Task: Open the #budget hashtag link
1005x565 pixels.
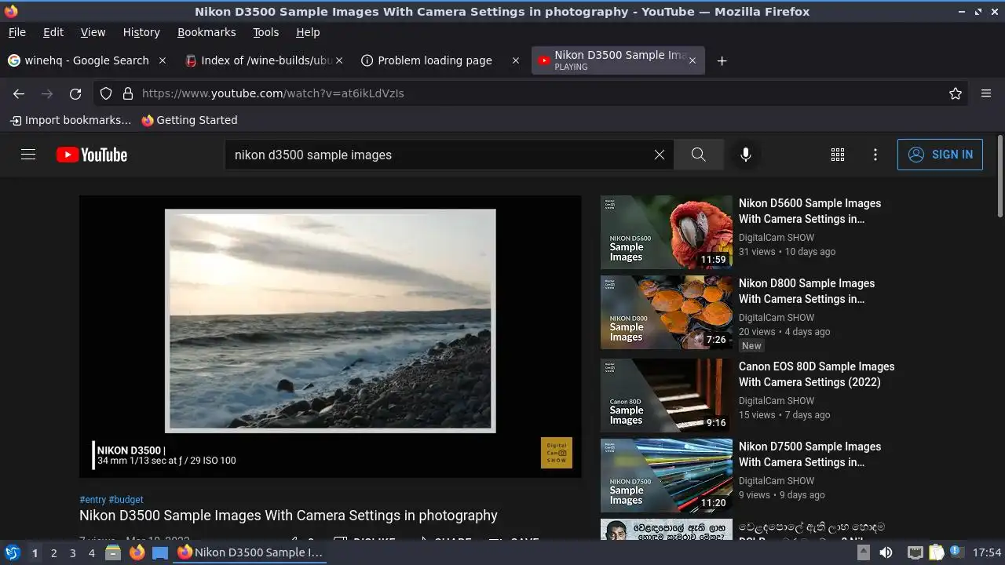Action: pos(126,500)
